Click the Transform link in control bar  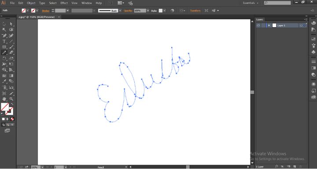tap(195, 11)
